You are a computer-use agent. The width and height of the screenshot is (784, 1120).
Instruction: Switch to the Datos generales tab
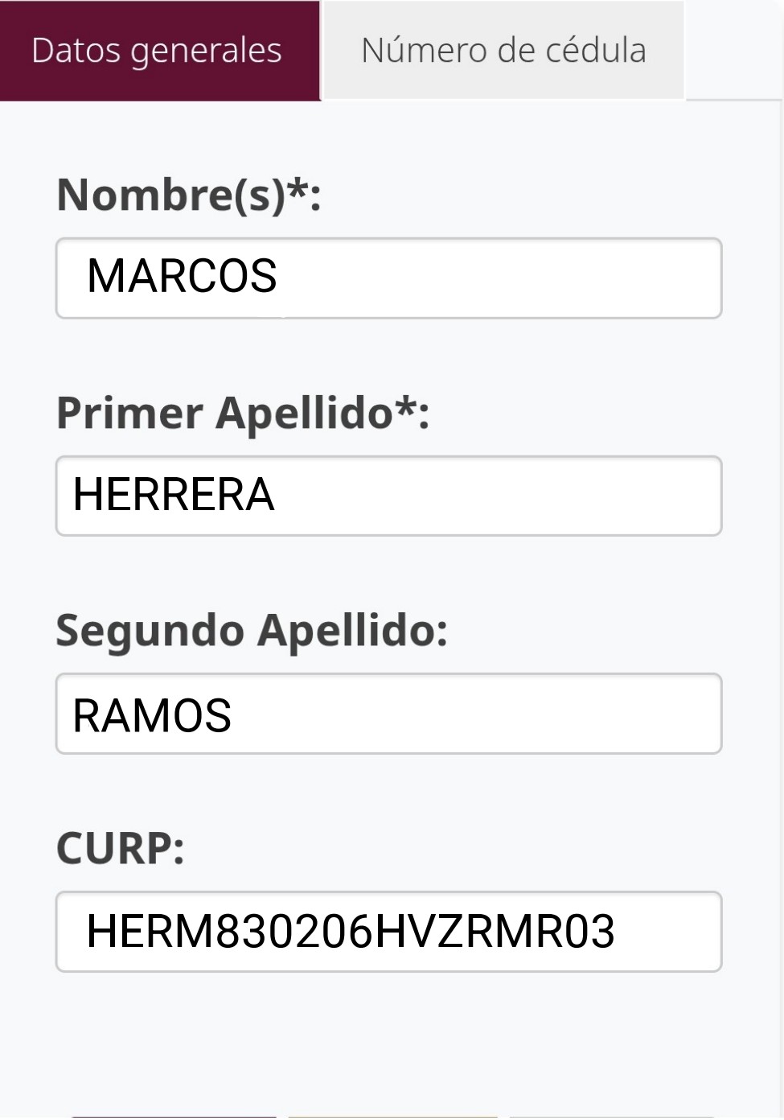click(158, 51)
